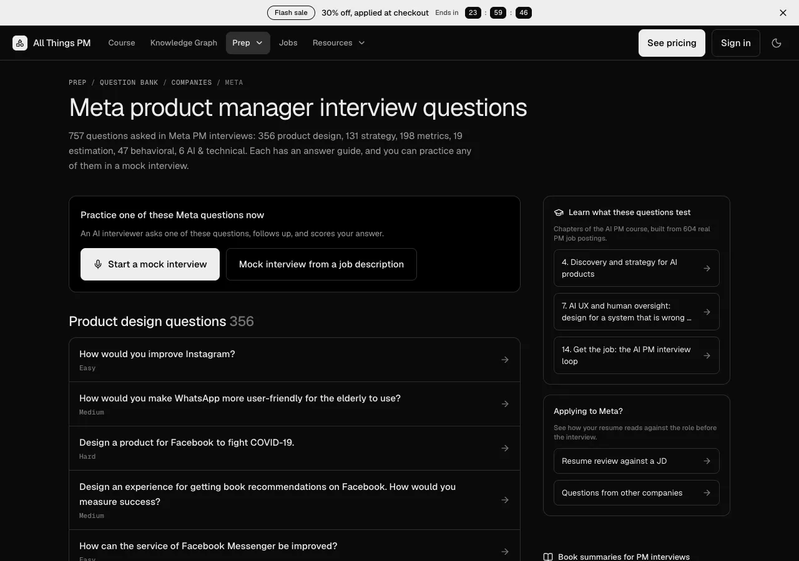Open the Knowledge Graph nav item
This screenshot has height=561, width=799.
pyautogui.click(x=184, y=43)
